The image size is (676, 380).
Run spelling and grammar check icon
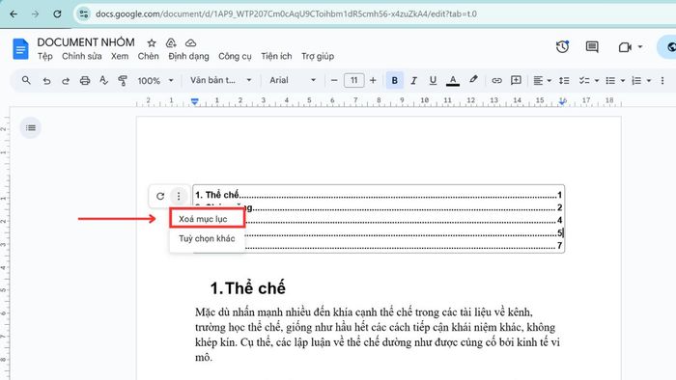103,80
